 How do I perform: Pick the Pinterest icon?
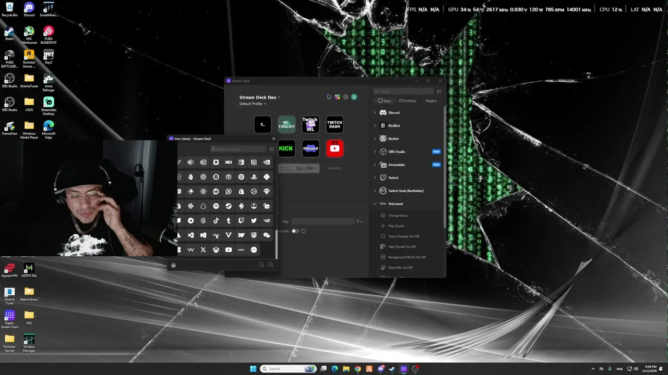coord(241,177)
